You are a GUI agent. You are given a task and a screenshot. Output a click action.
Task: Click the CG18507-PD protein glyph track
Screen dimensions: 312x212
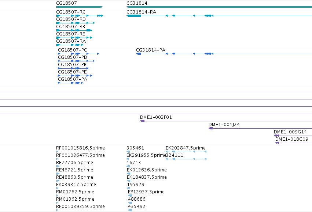76,61
